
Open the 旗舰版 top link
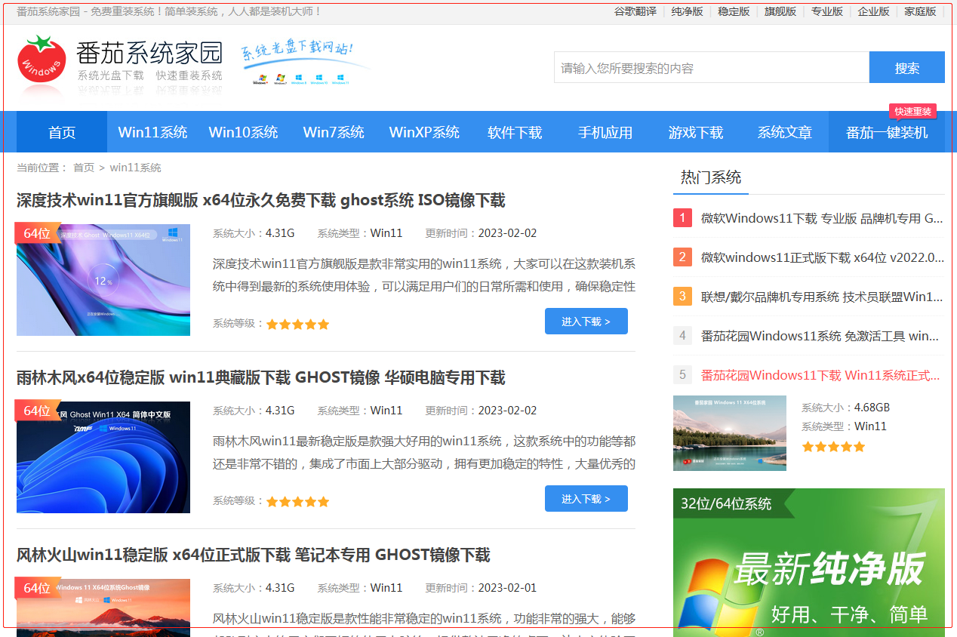point(780,11)
